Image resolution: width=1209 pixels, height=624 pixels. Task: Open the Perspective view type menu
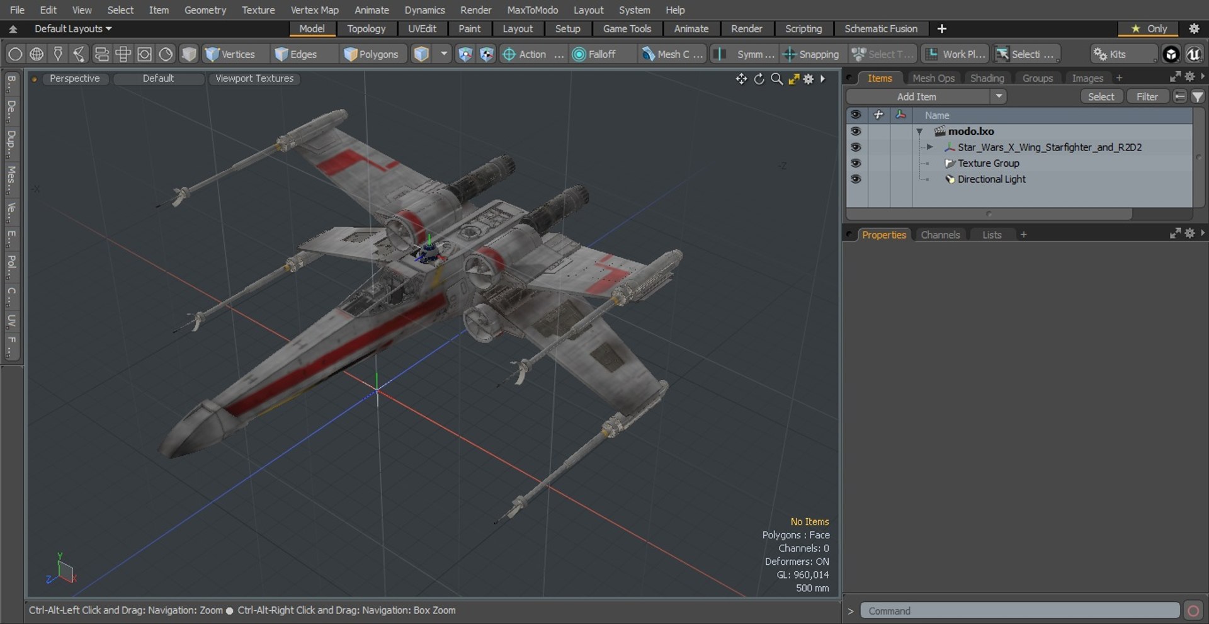(74, 78)
